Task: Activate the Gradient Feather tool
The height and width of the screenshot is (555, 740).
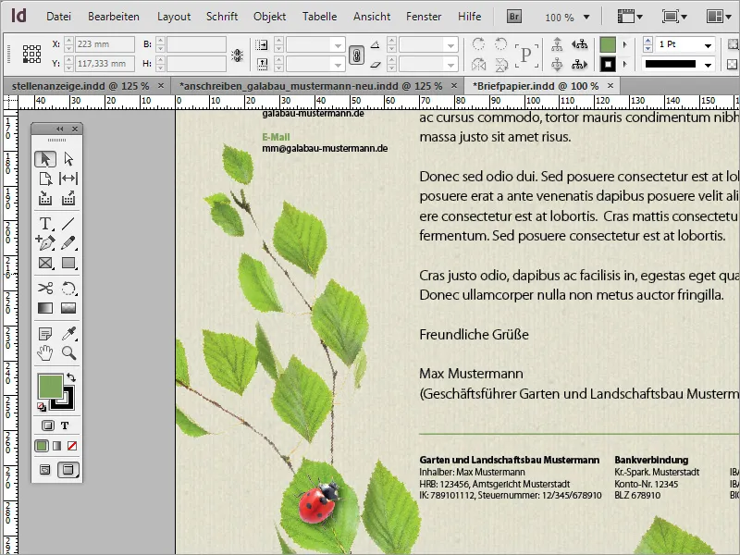Action: [x=68, y=308]
